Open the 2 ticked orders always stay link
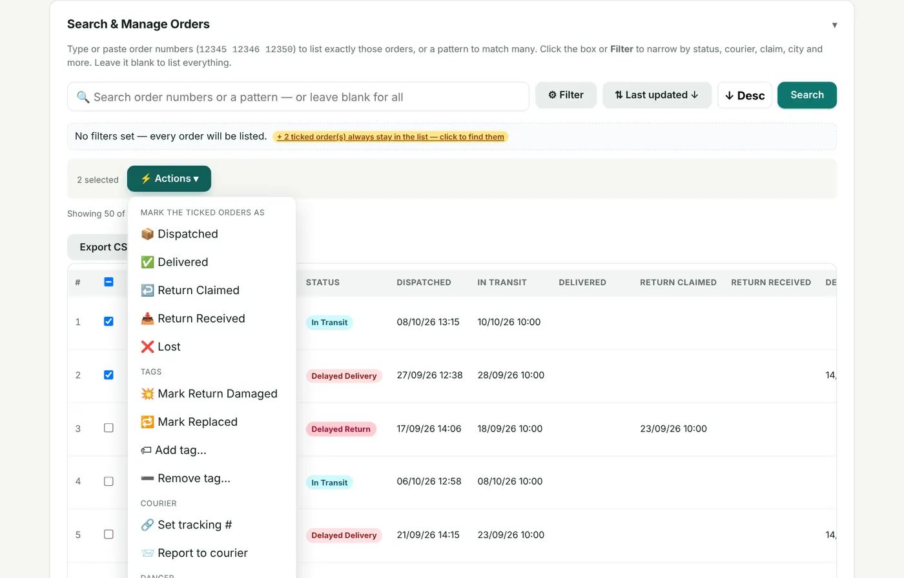904x578 pixels. 391,137
